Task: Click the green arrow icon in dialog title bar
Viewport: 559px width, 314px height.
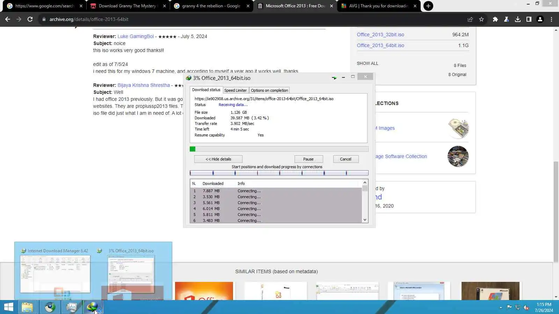Action: tap(334, 78)
